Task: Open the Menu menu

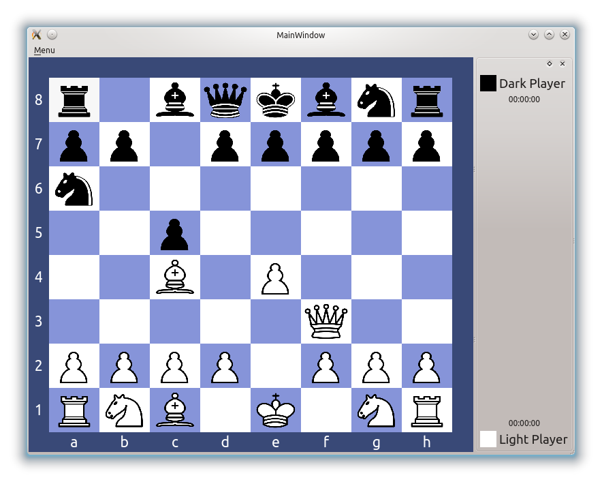Action: pos(44,50)
